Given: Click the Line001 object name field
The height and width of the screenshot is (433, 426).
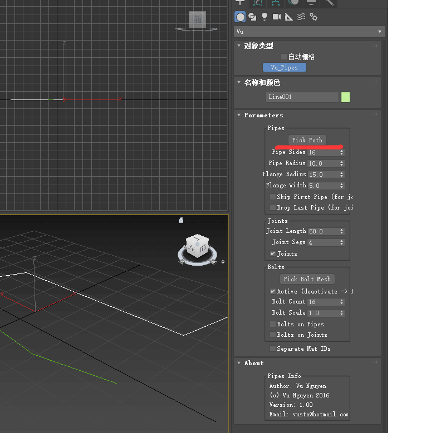Looking at the screenshot, I should tap(302, 97).
